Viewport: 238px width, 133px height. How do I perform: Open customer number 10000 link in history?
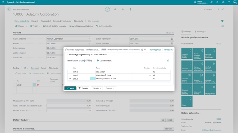[x=219, y=44]
